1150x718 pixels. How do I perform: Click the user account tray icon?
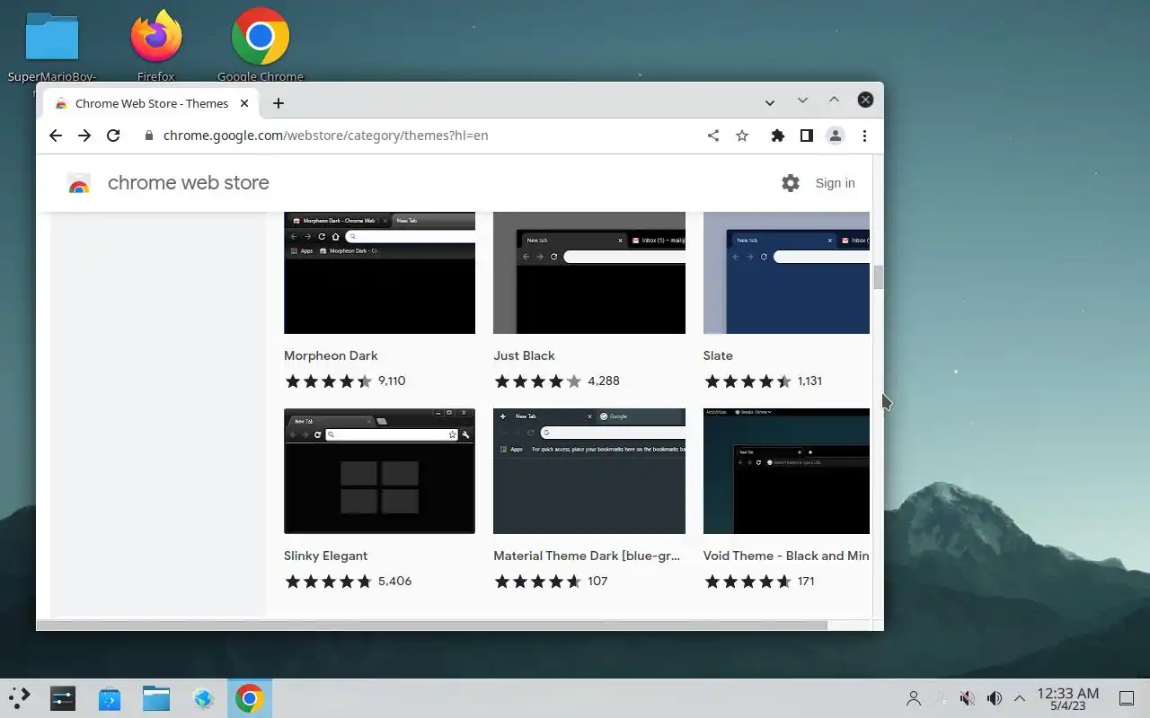(x=914, y=698)
